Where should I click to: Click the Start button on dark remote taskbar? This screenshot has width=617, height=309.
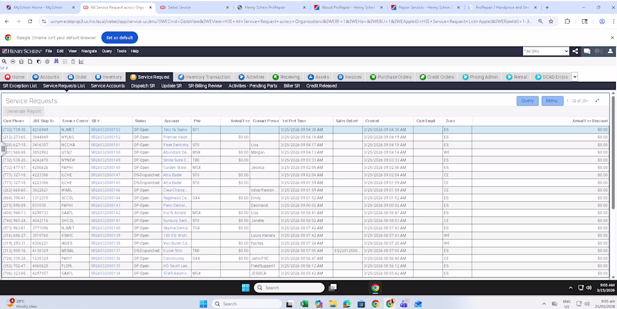pos(246,288)
